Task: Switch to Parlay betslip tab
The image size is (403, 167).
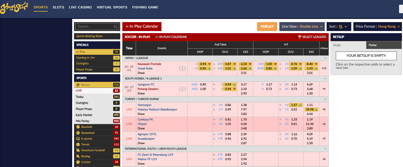Action: point(384,45)
